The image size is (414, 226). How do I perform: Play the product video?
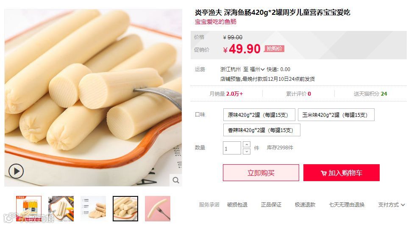click(16, 171)
